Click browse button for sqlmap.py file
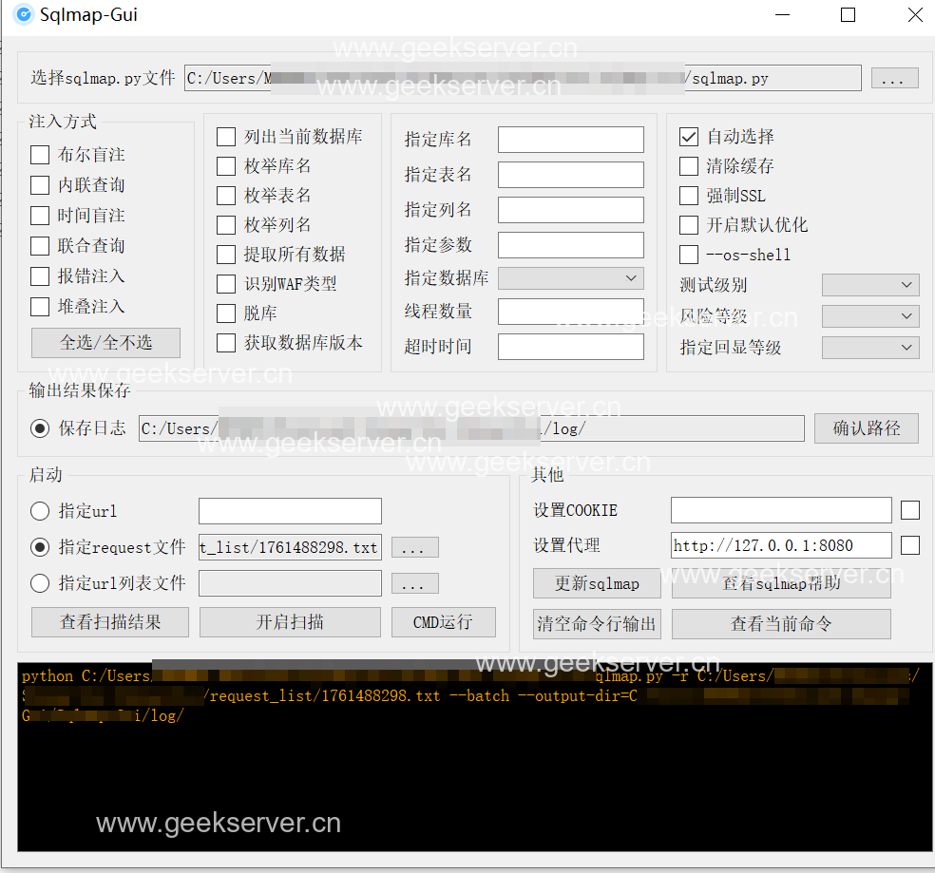This screenshot has height=873, width=935. [894, 79]
